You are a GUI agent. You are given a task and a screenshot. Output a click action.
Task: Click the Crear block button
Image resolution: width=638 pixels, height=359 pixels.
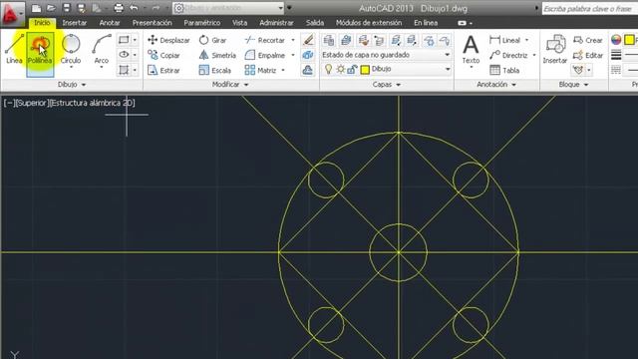tap(588, 40)
